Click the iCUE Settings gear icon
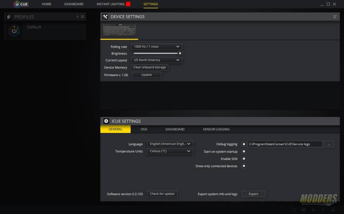 pos(106,121)
